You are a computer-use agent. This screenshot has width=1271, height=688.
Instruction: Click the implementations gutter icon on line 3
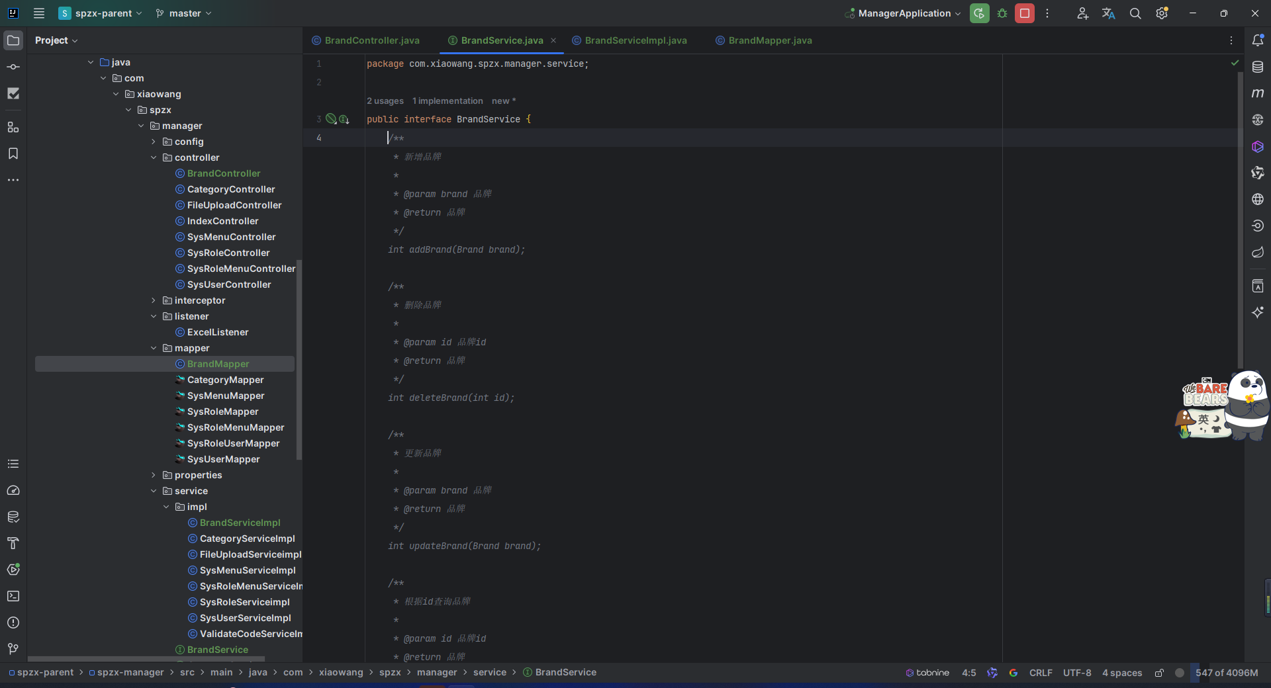[344, 120]
